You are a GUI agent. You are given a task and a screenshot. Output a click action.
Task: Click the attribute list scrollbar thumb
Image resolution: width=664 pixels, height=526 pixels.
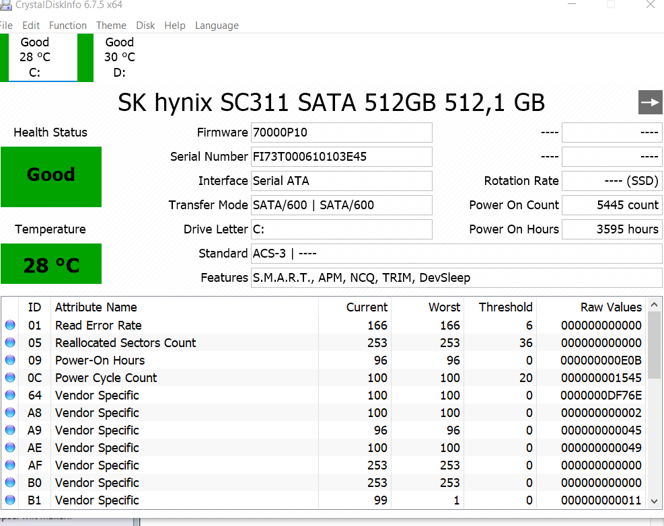654,346
